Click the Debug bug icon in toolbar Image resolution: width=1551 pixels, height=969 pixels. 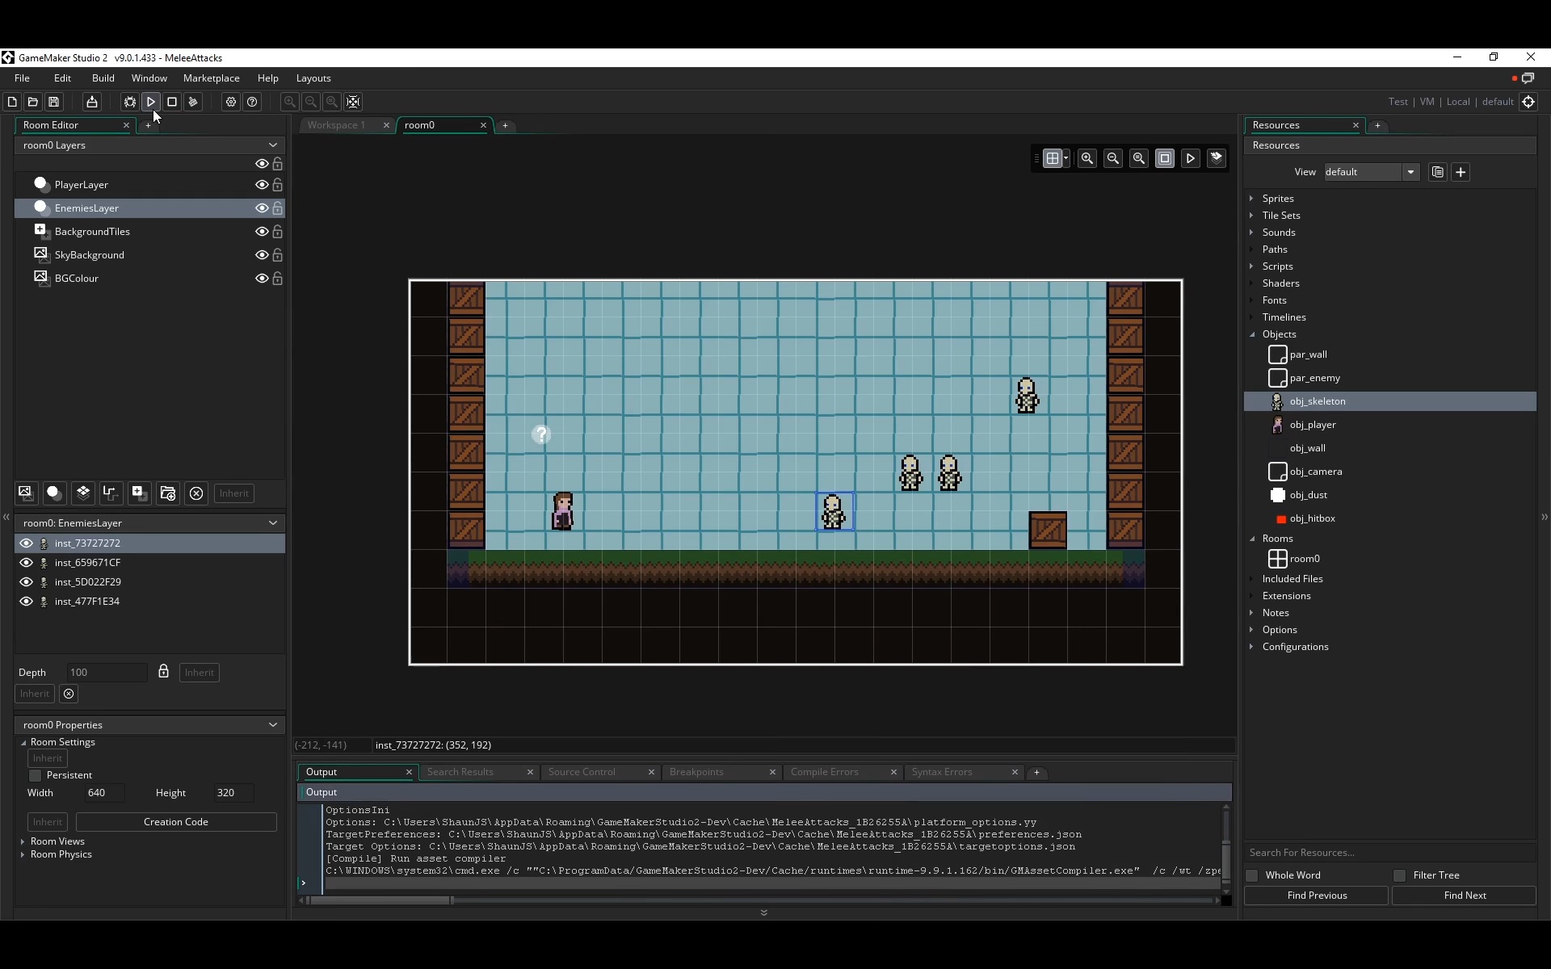click(129, 102)
